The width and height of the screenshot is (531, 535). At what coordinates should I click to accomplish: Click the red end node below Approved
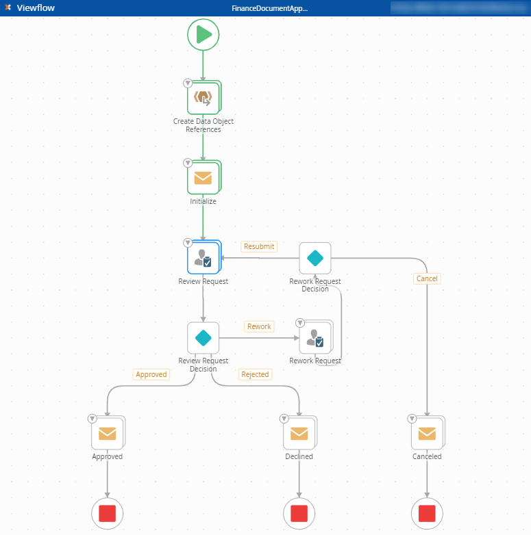[x=107, y=513]
